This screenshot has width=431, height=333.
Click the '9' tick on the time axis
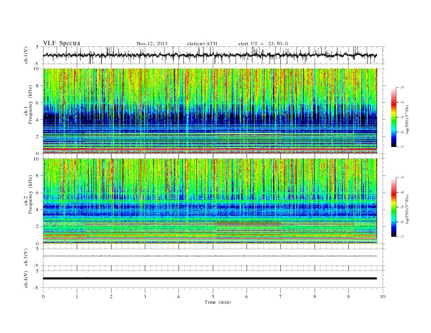coord(348,297)
